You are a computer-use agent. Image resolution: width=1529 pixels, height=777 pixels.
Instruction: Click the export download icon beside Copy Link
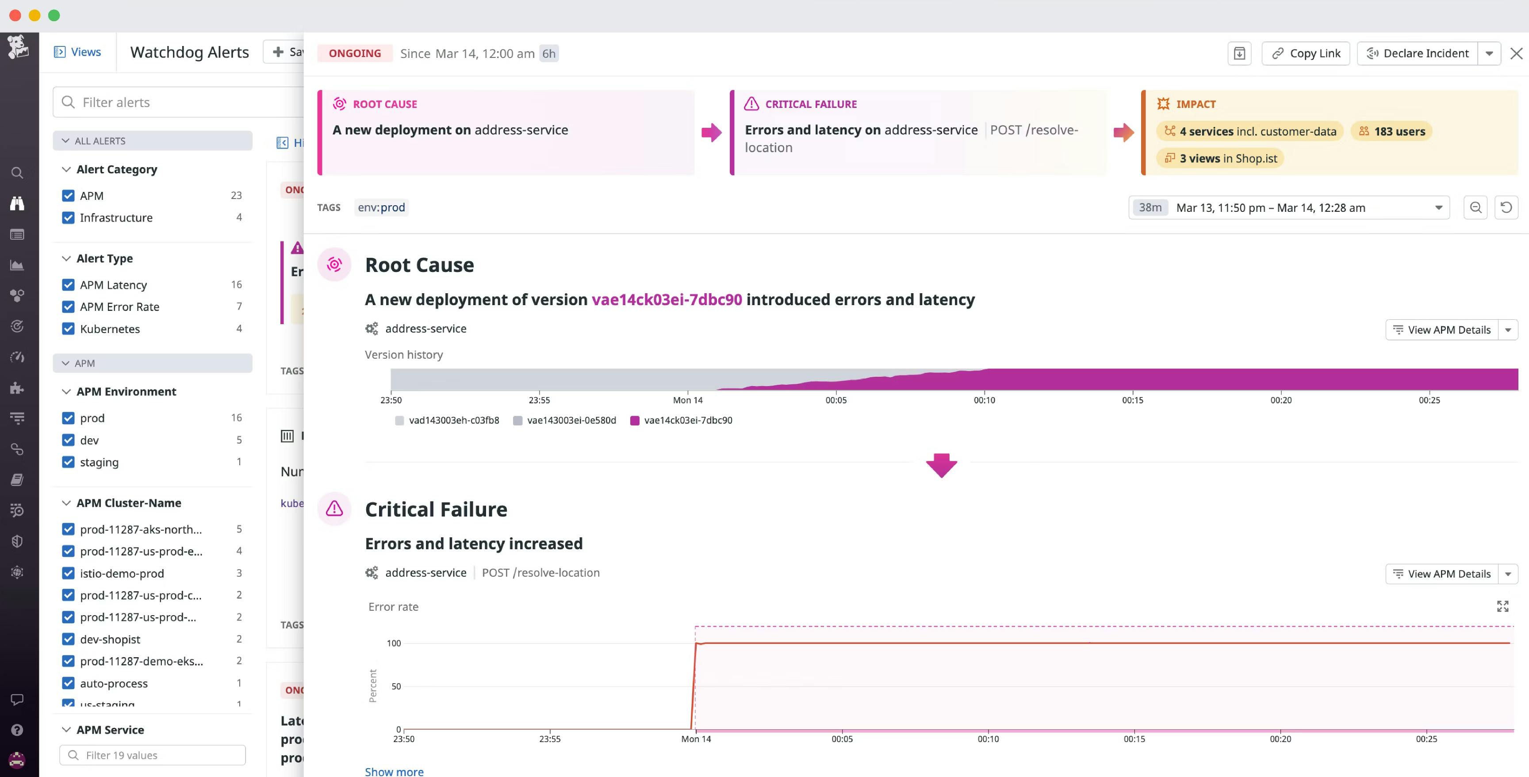pos(1239,54)
